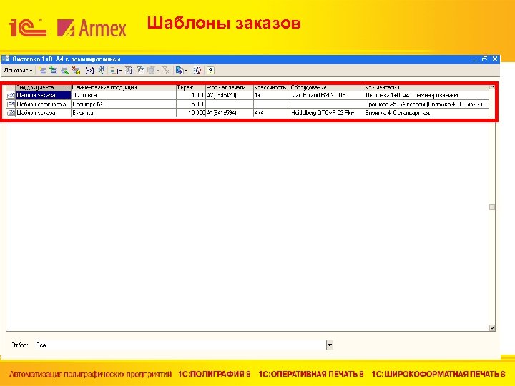The height and width of the screenshot is (386, 515).
Task: Select the Листовка product name cell
Action: click(x=124, y=95)
